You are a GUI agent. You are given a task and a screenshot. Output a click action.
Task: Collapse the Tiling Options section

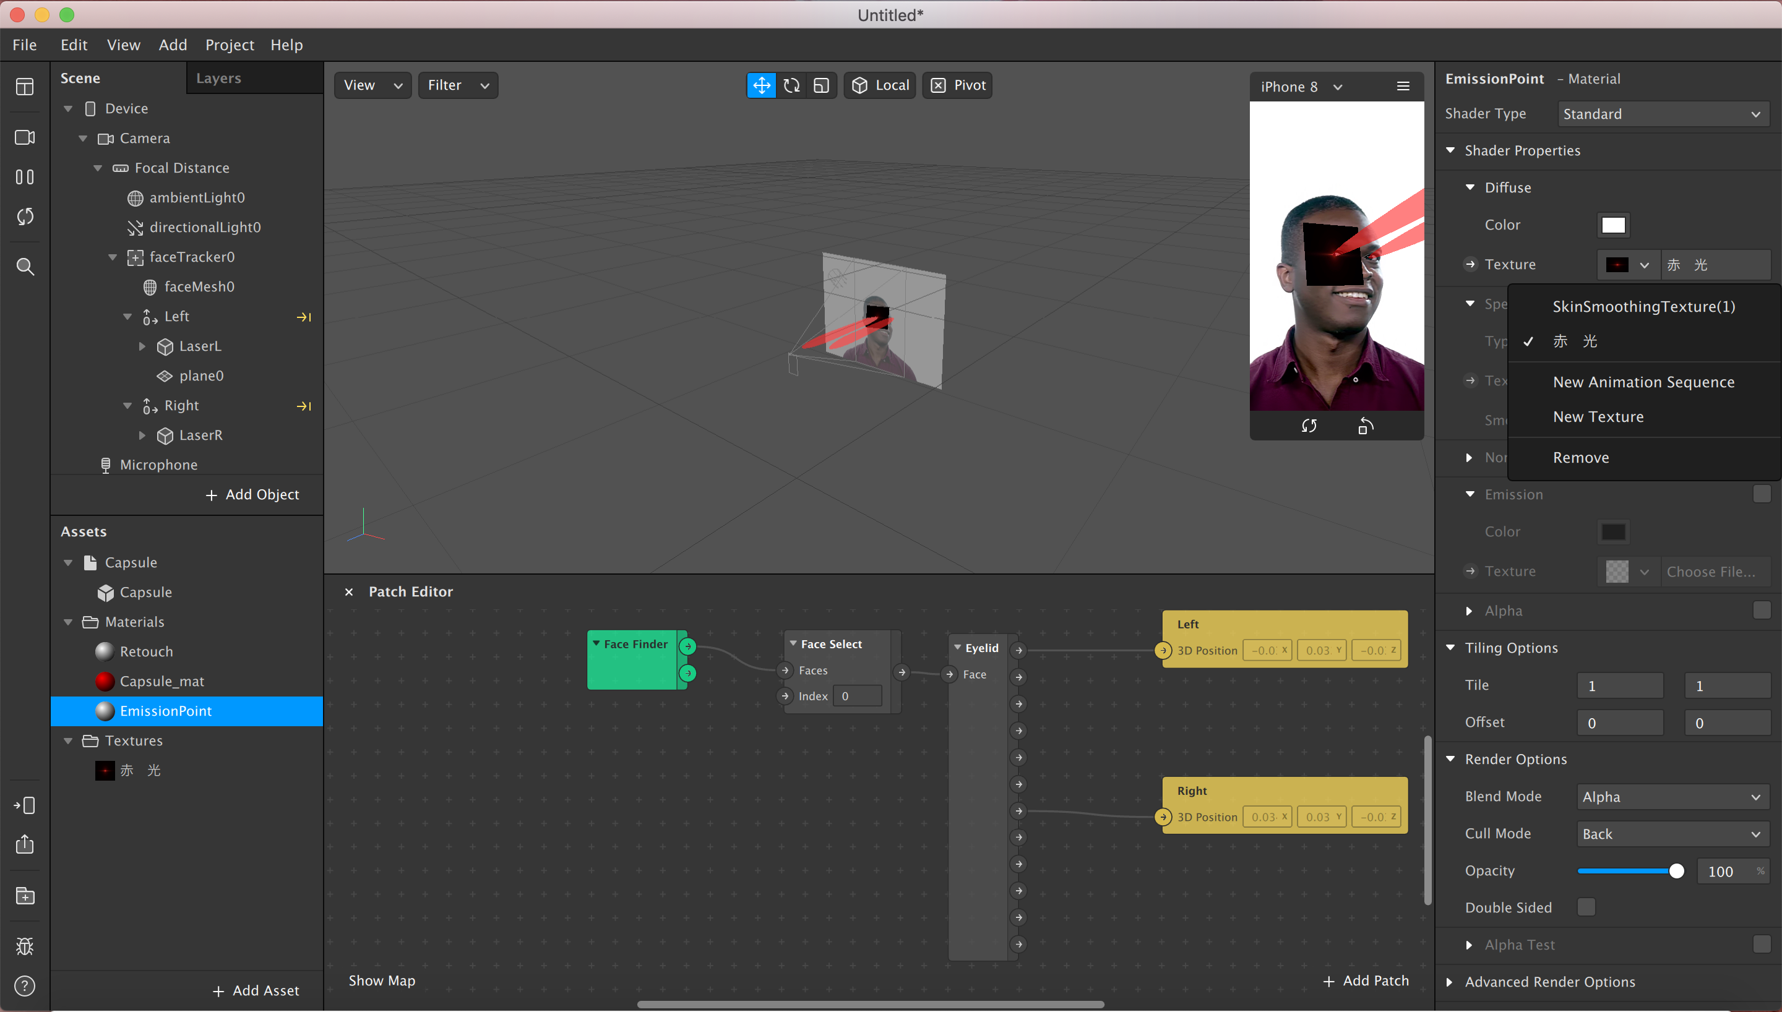1450,648
